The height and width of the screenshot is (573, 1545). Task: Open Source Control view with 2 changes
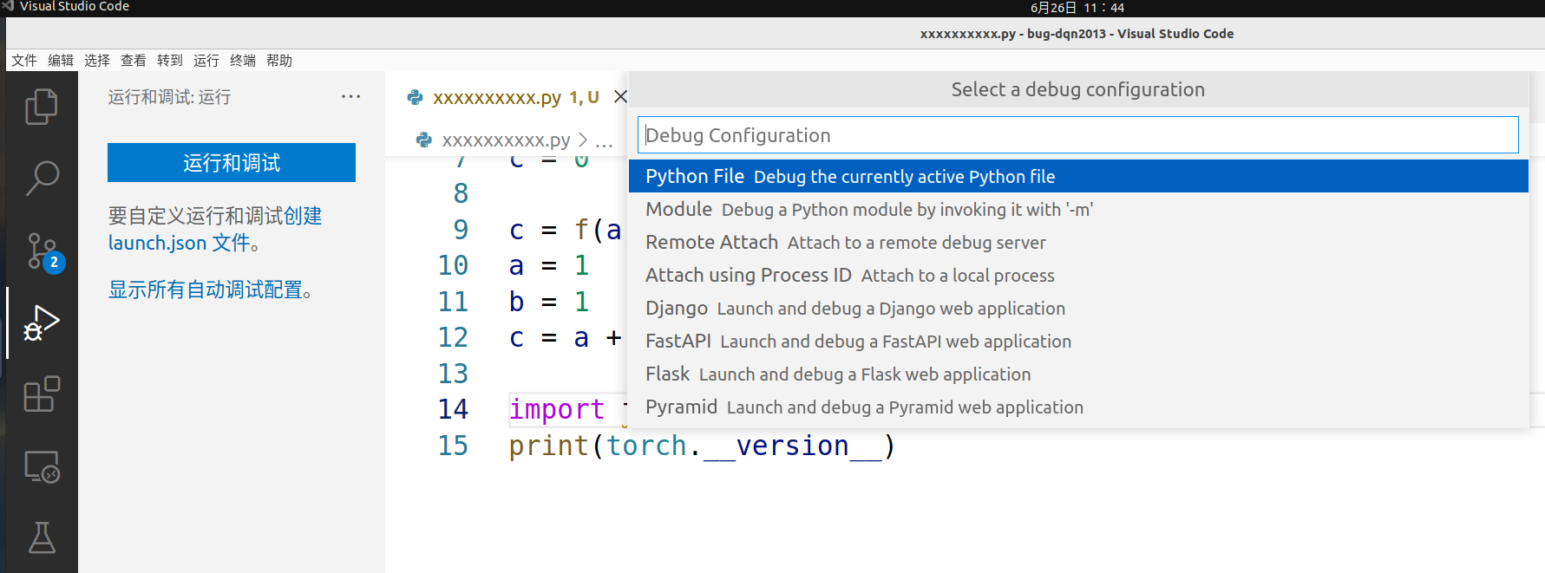pyautogui.click(x=43, y=252)
